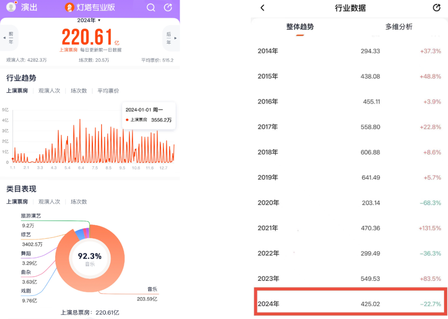Switch trend chart to 平均票价

[108, 90]
